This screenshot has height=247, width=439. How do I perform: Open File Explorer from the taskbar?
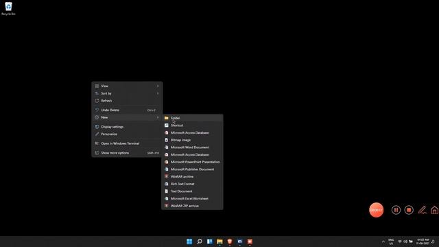click(x=219, y=242)
